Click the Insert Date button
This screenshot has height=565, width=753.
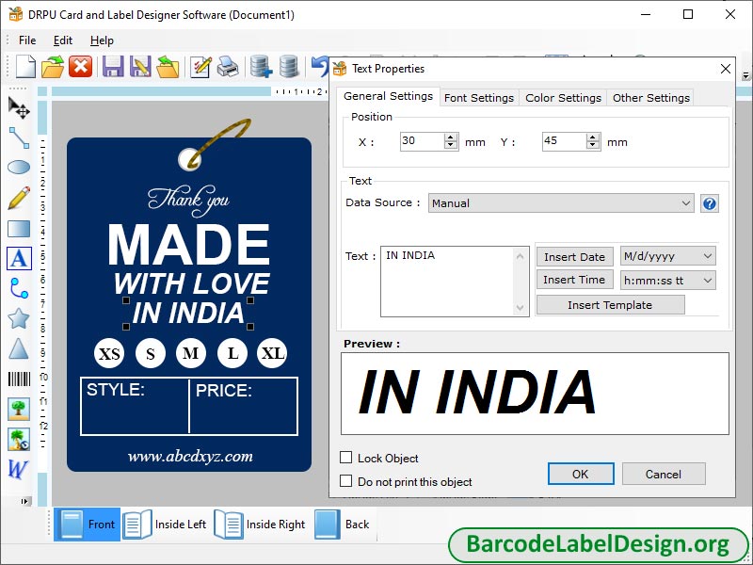click(x=574, y=256)
